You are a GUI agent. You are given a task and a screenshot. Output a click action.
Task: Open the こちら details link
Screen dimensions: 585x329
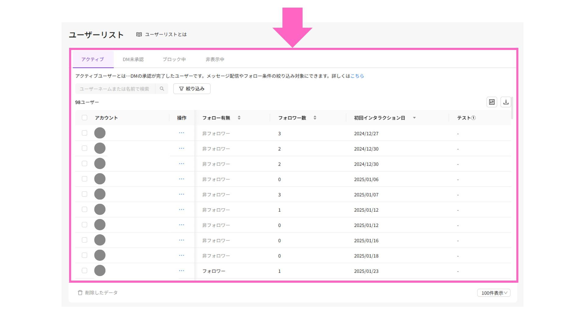[357, 76]
